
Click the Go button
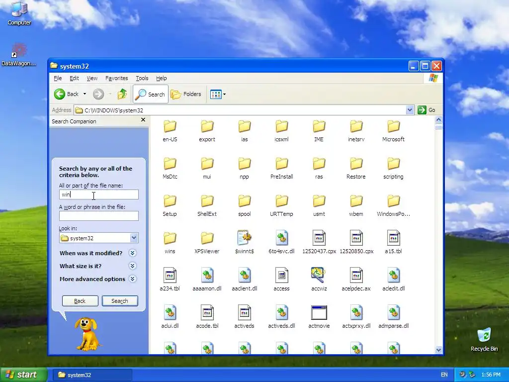point(427,110)
